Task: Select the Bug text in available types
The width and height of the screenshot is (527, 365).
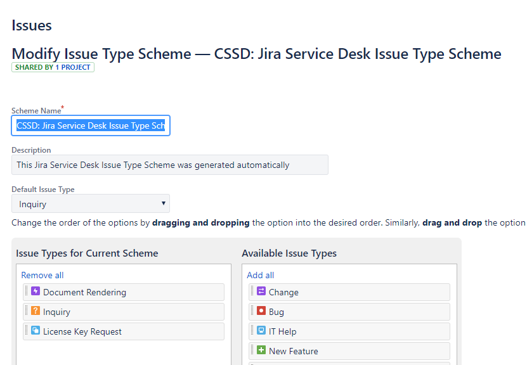Action: [x=277, y=312]
